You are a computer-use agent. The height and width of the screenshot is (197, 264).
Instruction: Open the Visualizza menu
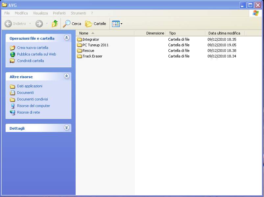40,13
